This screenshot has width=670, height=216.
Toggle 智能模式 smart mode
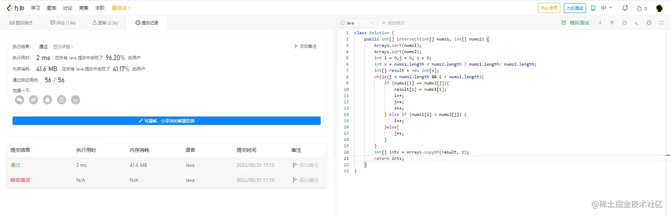[x=393, y=23]
